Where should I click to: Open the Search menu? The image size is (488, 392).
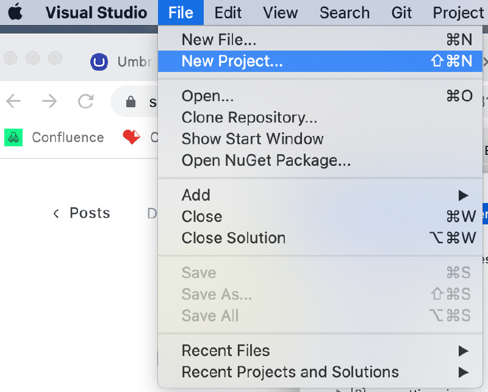[x=345, y=13]
